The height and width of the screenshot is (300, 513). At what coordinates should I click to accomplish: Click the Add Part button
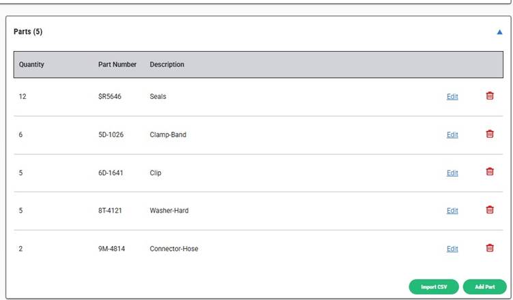tap(484, 287)
